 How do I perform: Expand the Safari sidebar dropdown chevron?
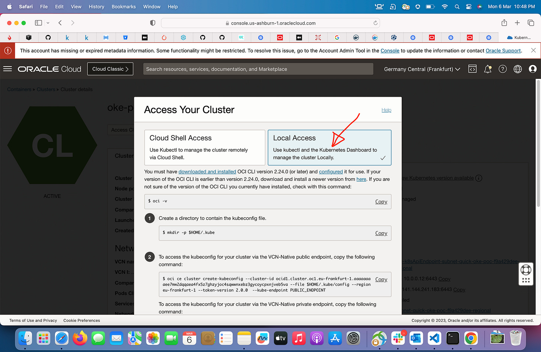48,23
